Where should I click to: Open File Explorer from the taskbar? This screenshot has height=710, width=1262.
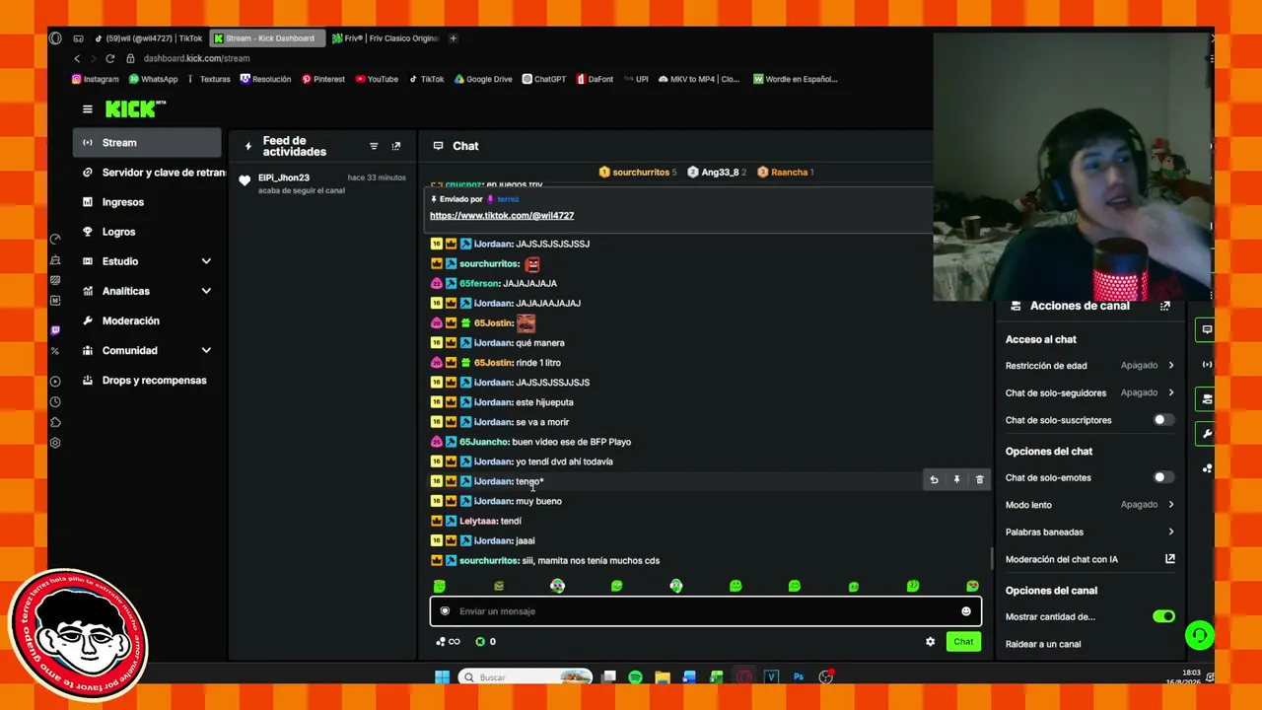click(663, 677)
